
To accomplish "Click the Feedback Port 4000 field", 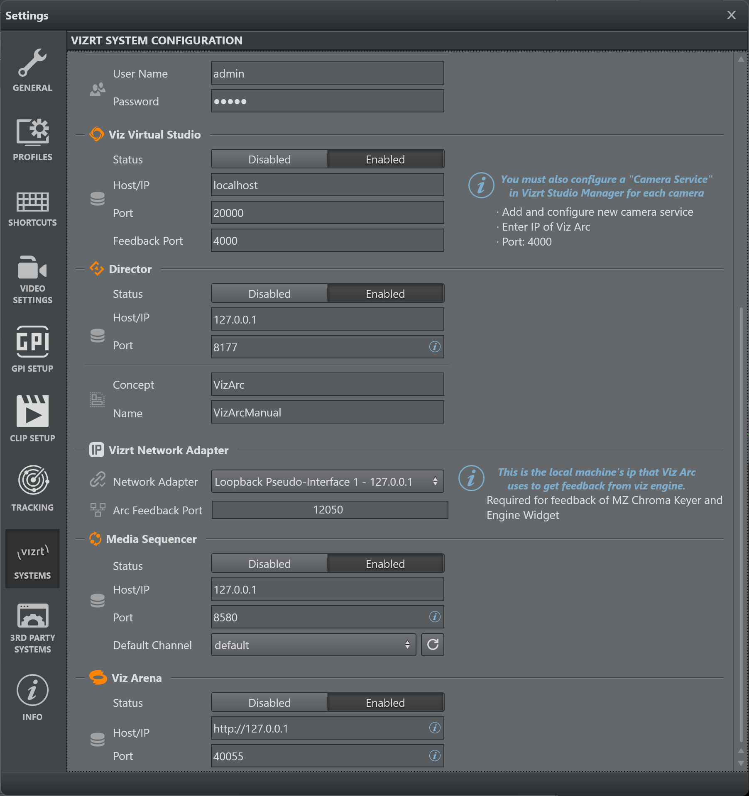I will [x=327, y=240].
